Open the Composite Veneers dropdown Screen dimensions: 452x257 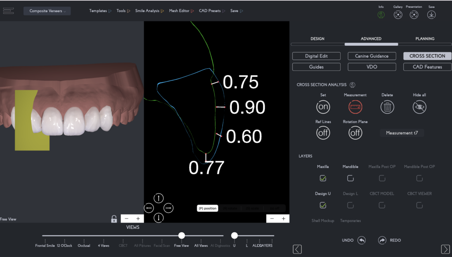pyautogui.click(x=47, y=11)
